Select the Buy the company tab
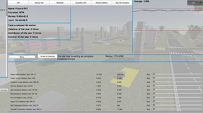 coord(122,3)
